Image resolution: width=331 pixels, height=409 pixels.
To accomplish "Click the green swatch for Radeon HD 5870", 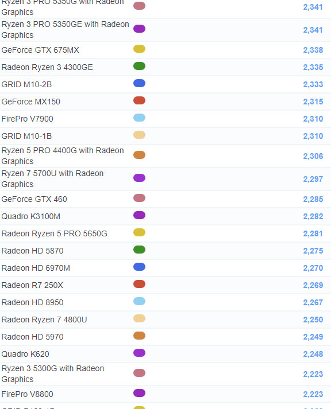I will coord(139,250).
